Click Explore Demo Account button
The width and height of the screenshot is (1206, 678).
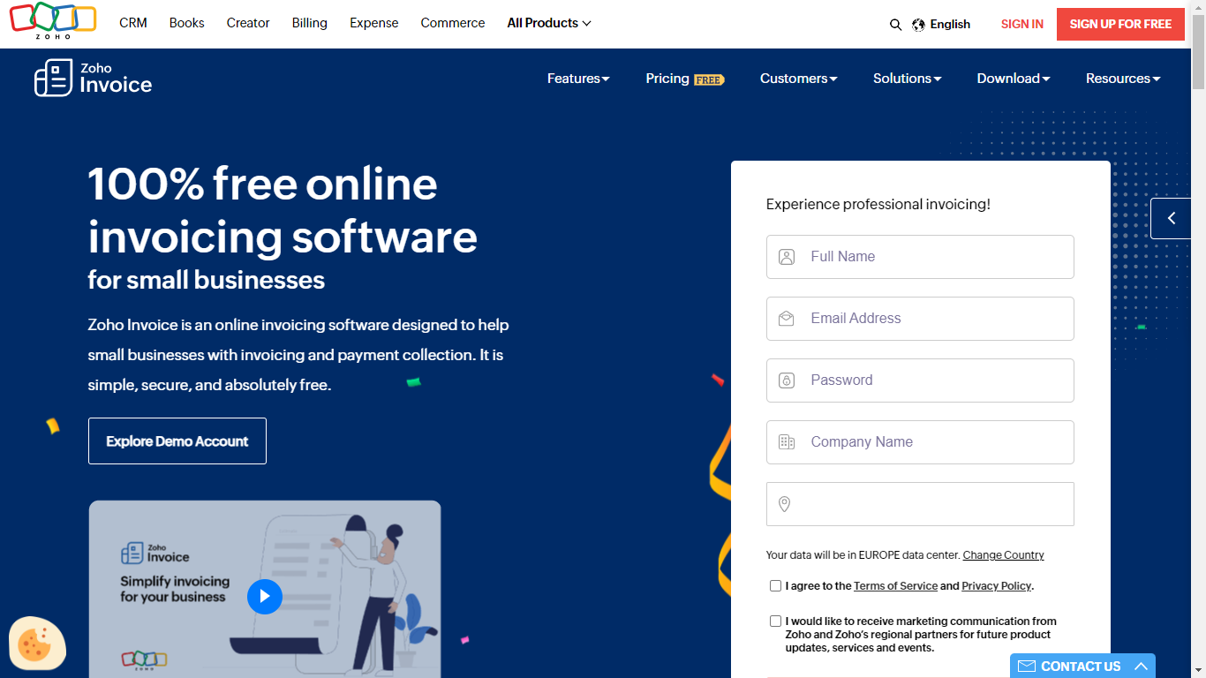177,441
